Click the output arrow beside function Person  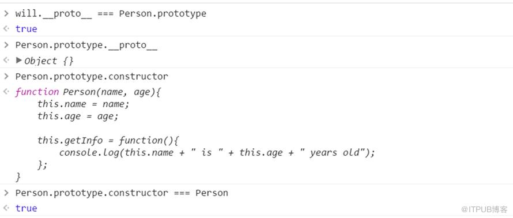coord(6,92)
